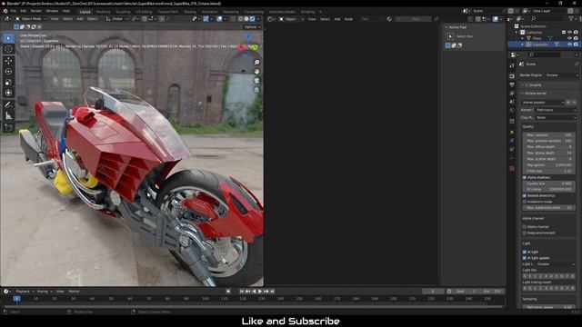Open the Scene properties tab

pos(512,102)
